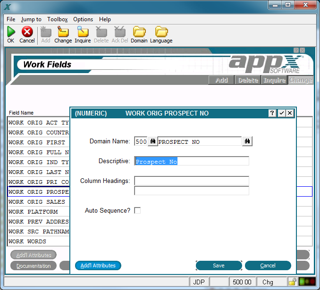The height and width of the screenshot is (290, 320).
Task: Click the Domain Name application ID field 500
Action: tap(141, 141)
